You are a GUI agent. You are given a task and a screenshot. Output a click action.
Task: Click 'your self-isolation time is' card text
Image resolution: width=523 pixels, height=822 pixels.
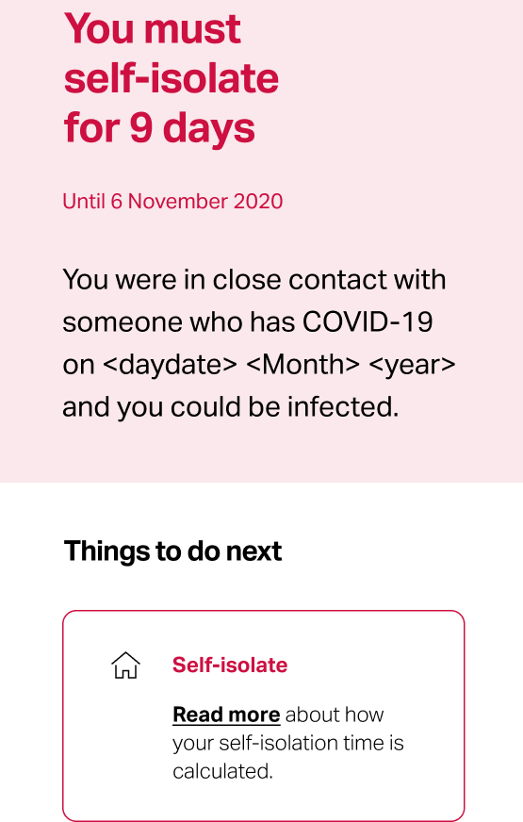pyautogui.click(x=288, y=744)
